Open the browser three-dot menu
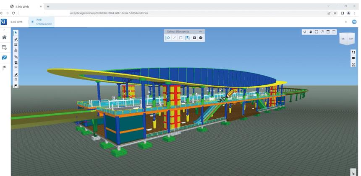 pos(355,13)
